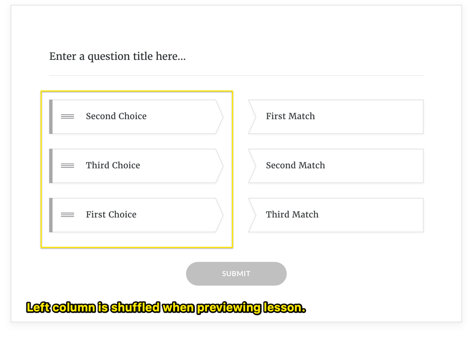
Task: Click the Third Match card
Action: tap(336, 215)
